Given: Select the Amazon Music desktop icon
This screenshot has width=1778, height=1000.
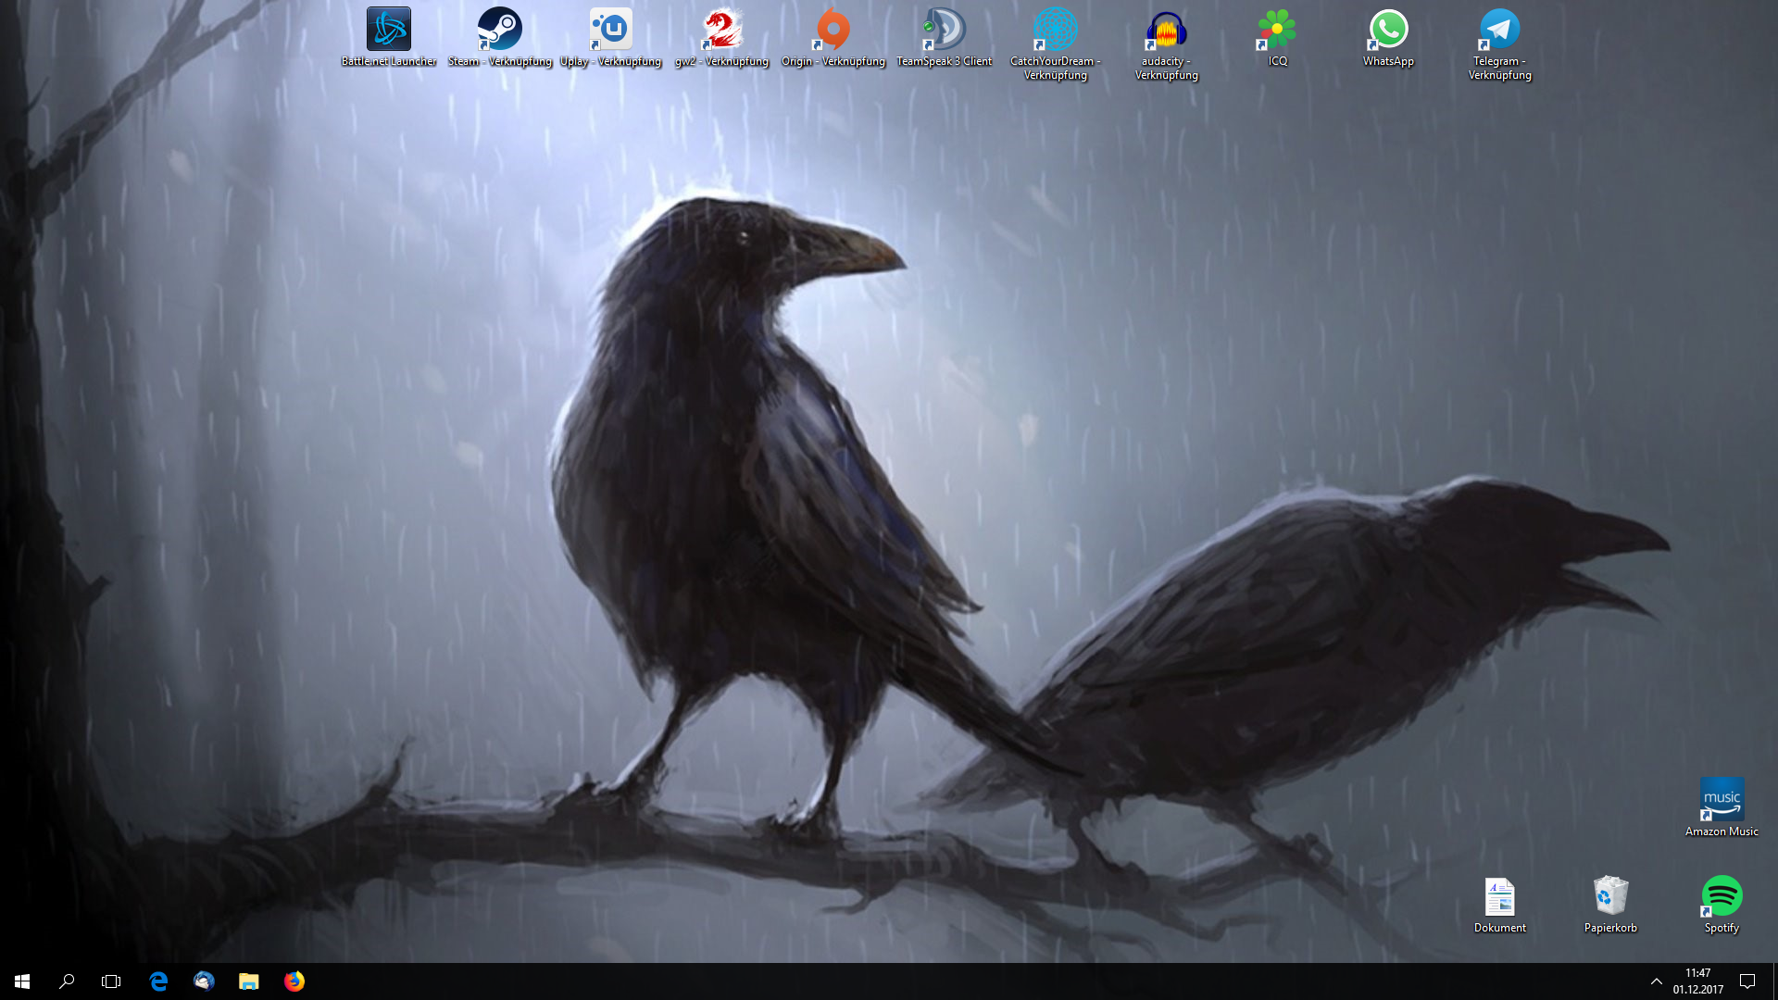Looking at the screenshot, I should 1722,799.
